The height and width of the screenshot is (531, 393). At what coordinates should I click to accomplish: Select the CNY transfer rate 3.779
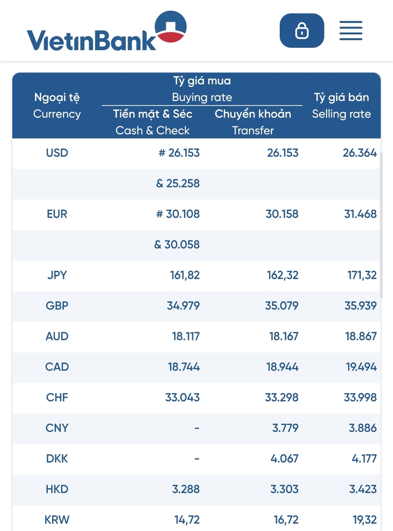pos(285,428)
